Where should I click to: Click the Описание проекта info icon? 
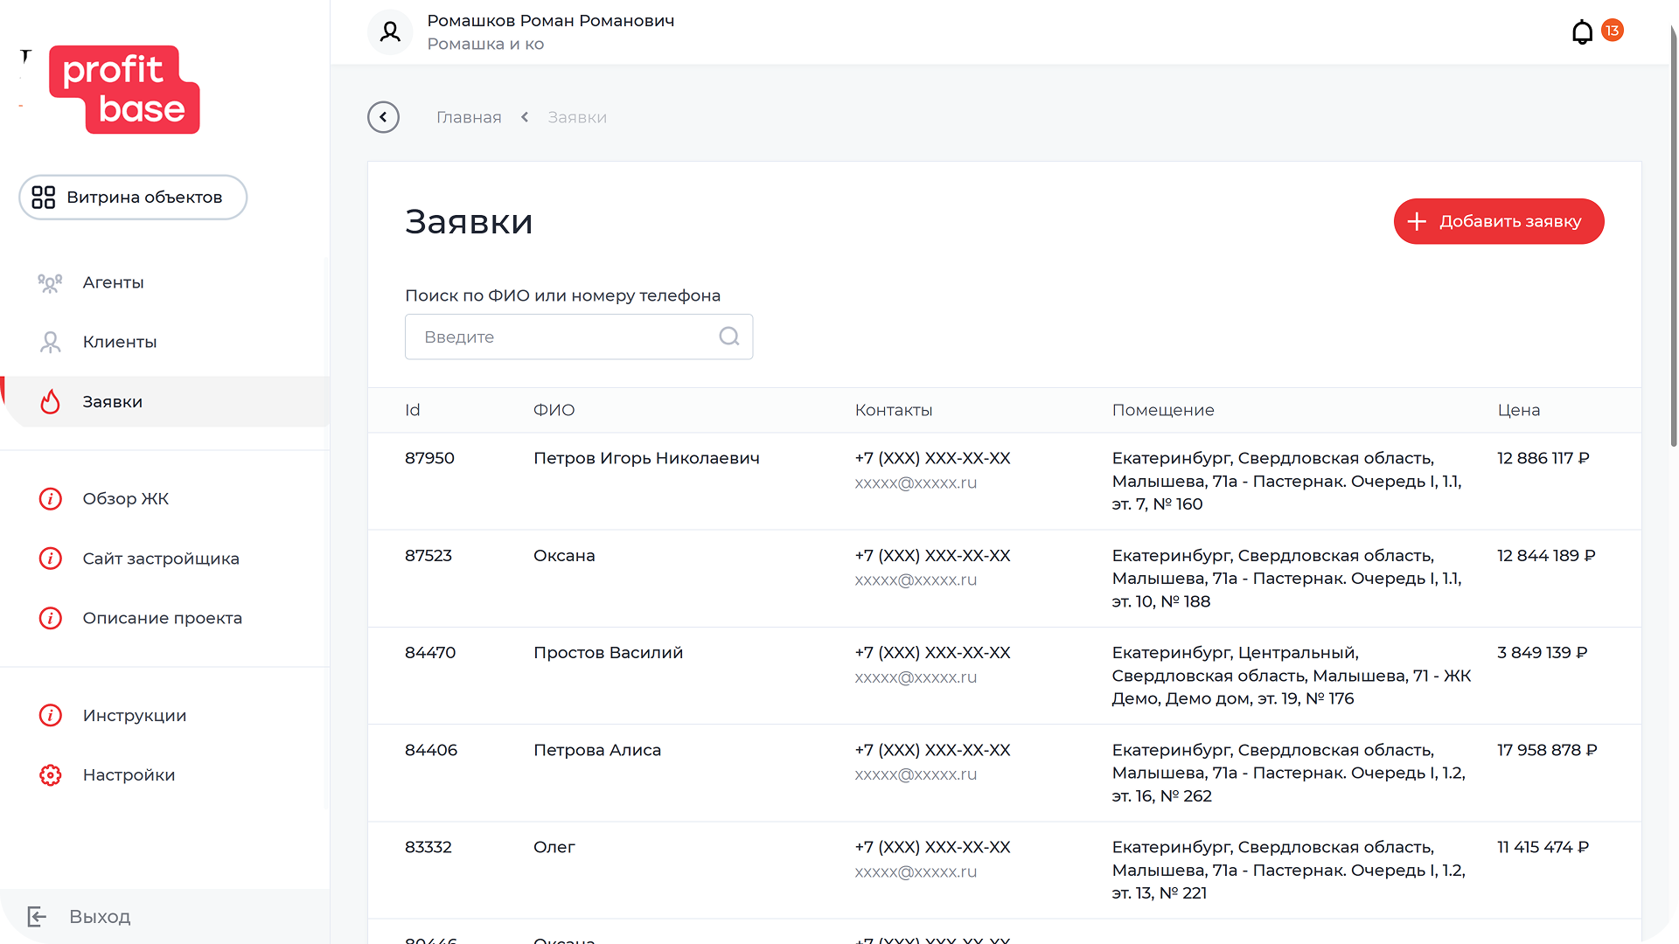pos(51,618)
